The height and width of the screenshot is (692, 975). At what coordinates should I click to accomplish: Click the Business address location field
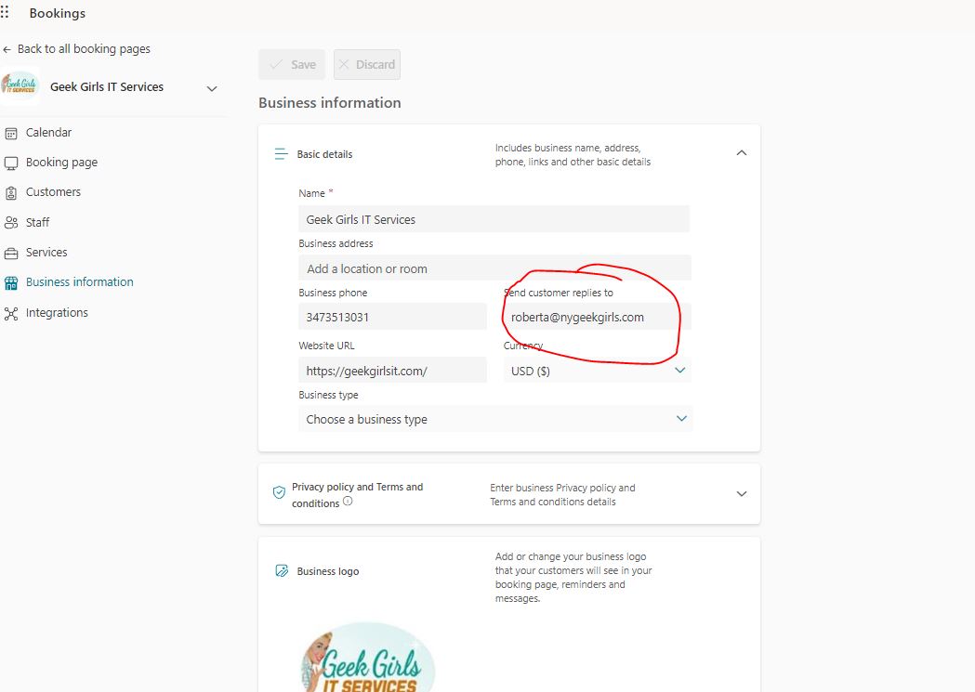(x=494, y=268)
